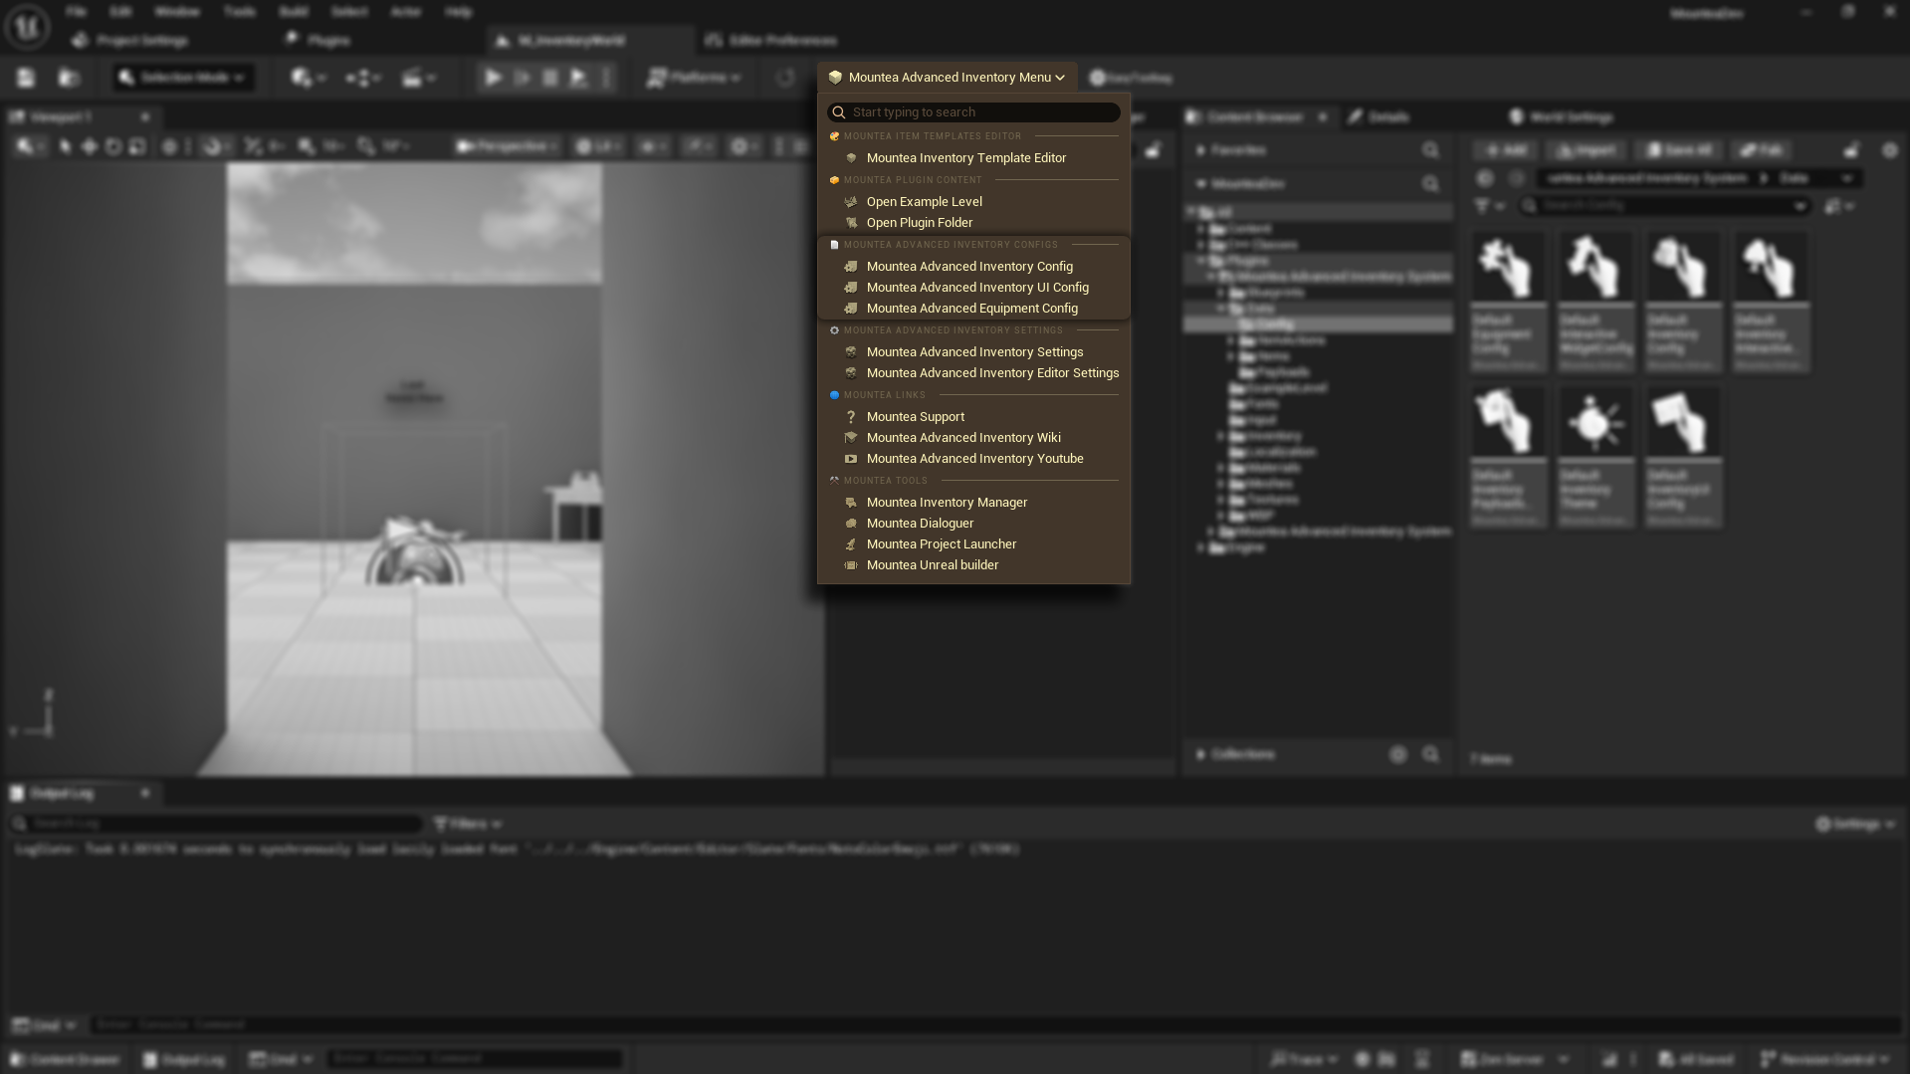Click the Content Drawer status bar button
Screen dimensions: 1910x1074
pyautogui.click(x=65, y=1059)
